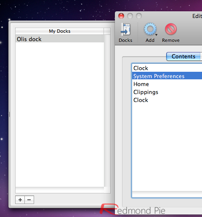Click the My Docks column header
Viewport: 202px width, 217px height.
60,31
